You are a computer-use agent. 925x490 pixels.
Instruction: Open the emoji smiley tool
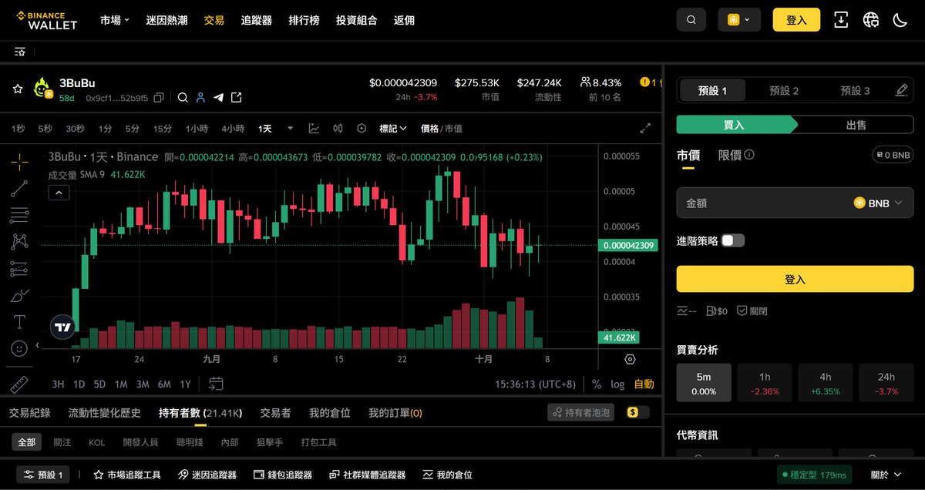point(19,348)
